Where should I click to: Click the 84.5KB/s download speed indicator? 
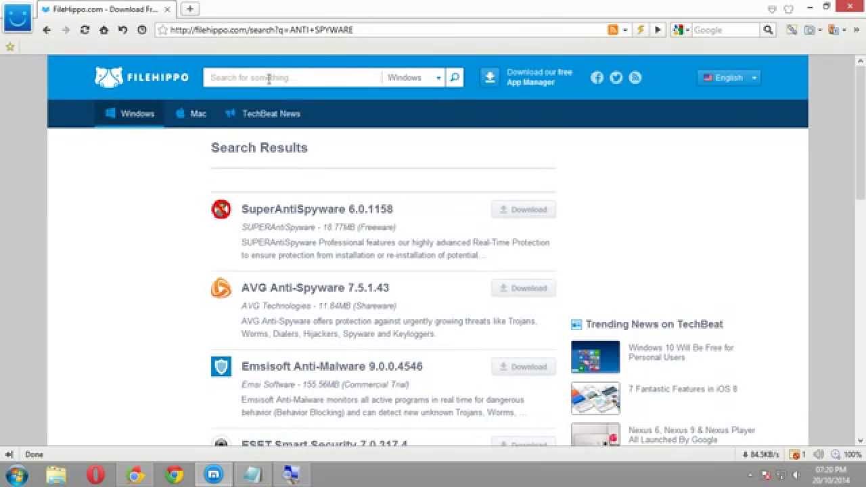760,455
